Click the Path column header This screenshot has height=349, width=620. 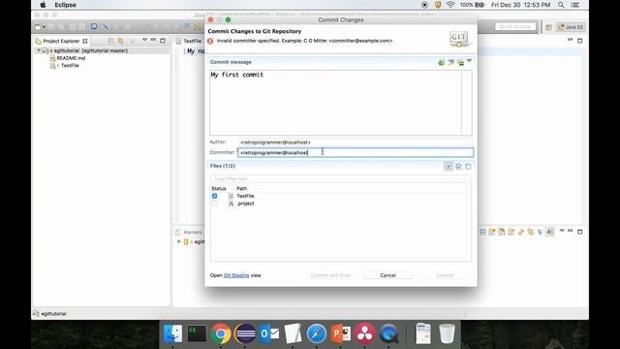pyautogui.click(x=241, y=188)
